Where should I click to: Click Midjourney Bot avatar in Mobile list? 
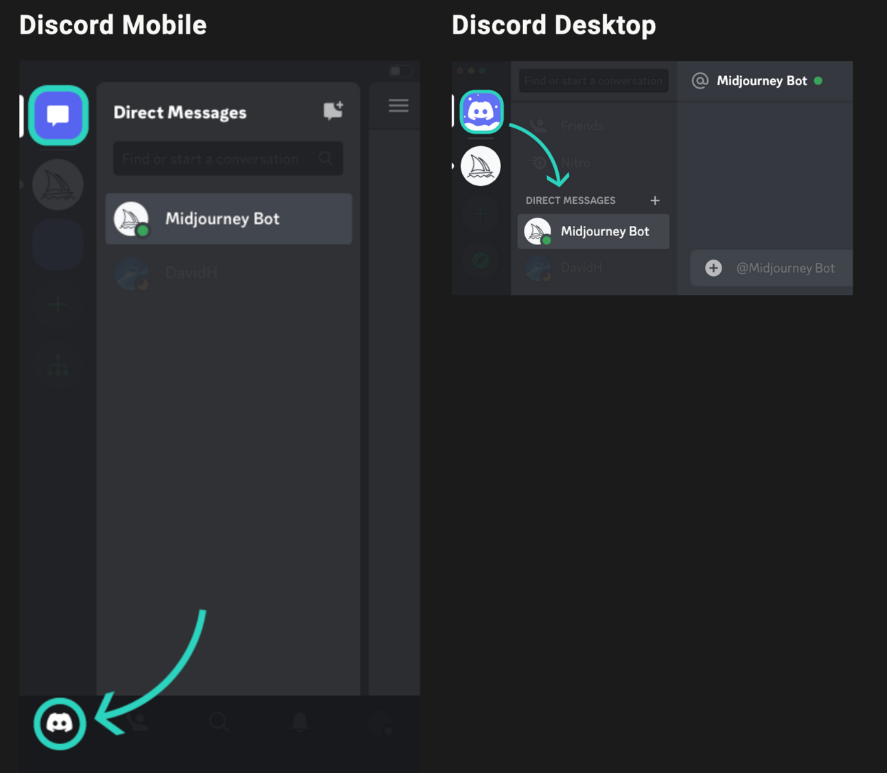(x=131, y=219)
